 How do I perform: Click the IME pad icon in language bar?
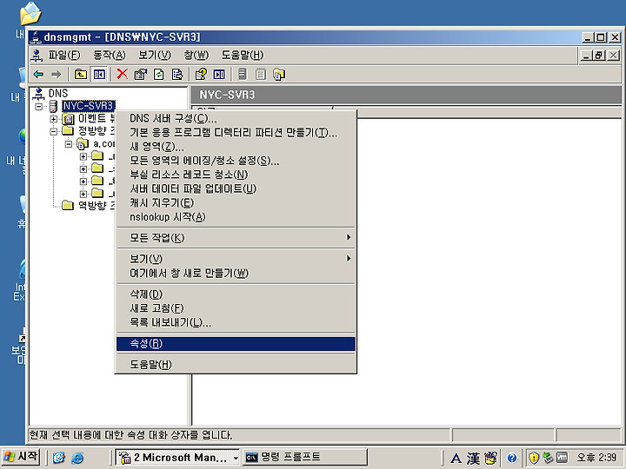pos(490,458)
